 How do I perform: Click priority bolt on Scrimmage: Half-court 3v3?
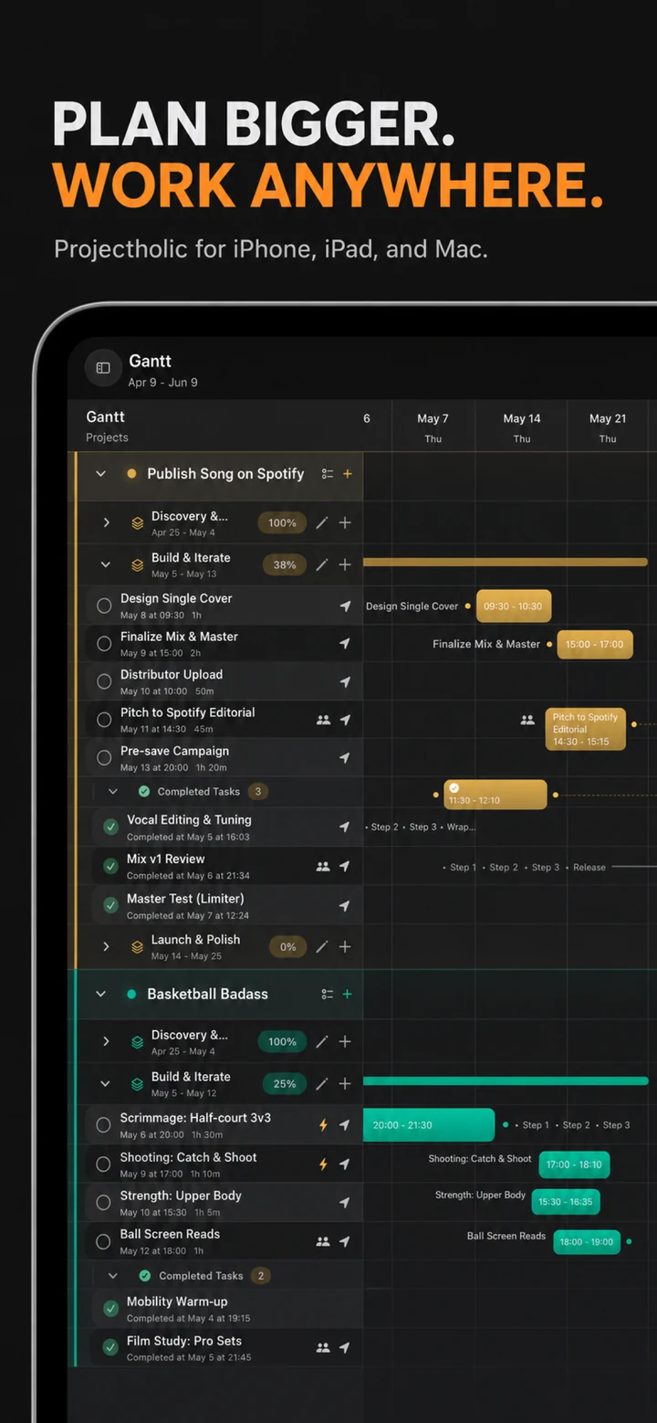coord(323,1125)
